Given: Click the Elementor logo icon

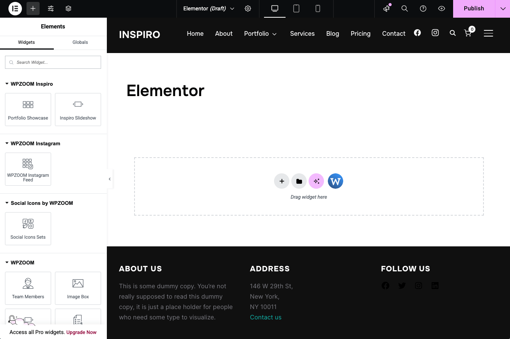Looking at the screenshot, I should [15, 8].
